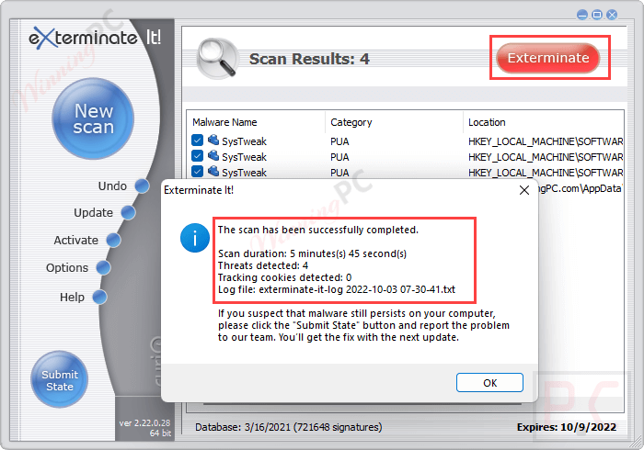Sort by Malware Name column header
Image resolution: width=644 pixels, height=450 pixels.
point(224,122)
